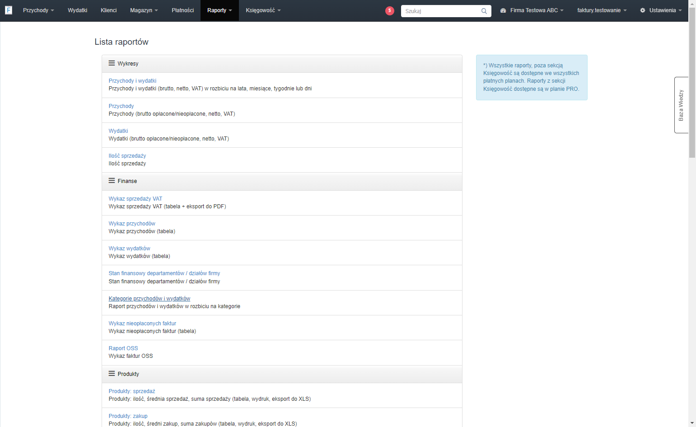
Task: Open Płatności in the navigation bar
Action: [183, 10]
